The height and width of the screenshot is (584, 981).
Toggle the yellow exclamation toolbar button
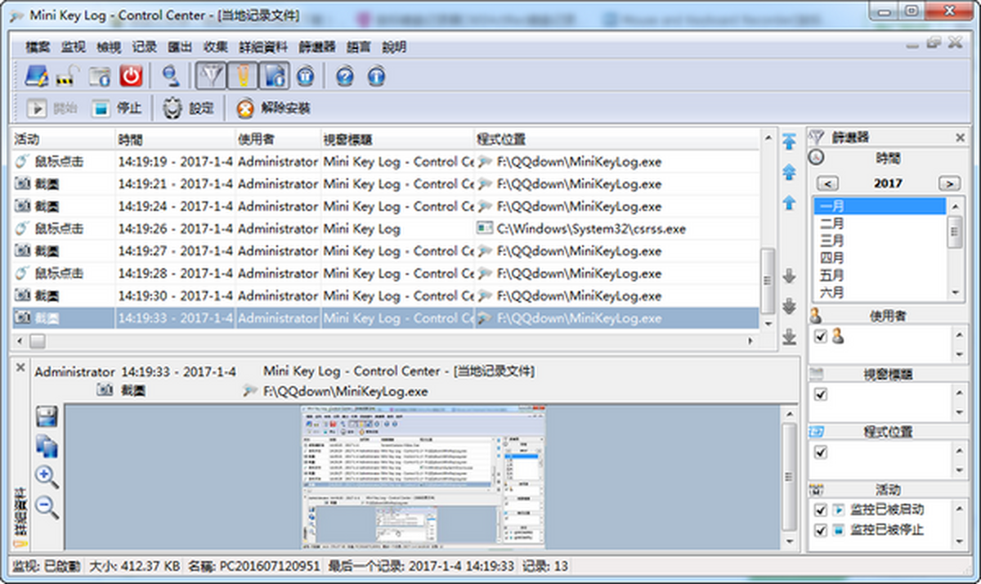point(243,77)
